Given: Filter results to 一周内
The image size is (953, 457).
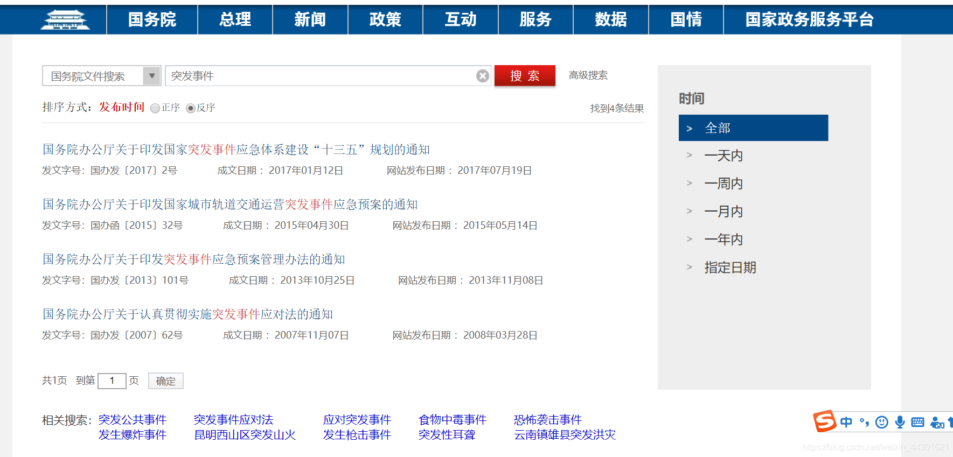Looking at the screenshot, I should coord(724,184).
